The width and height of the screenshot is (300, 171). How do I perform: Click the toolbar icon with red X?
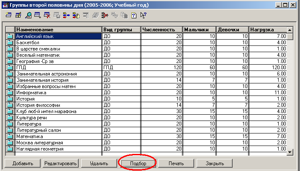point(46,16)
